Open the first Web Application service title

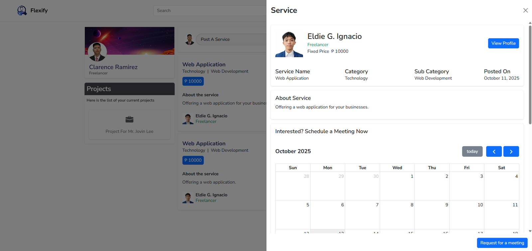pyautogui.click(x=204, y=64)
